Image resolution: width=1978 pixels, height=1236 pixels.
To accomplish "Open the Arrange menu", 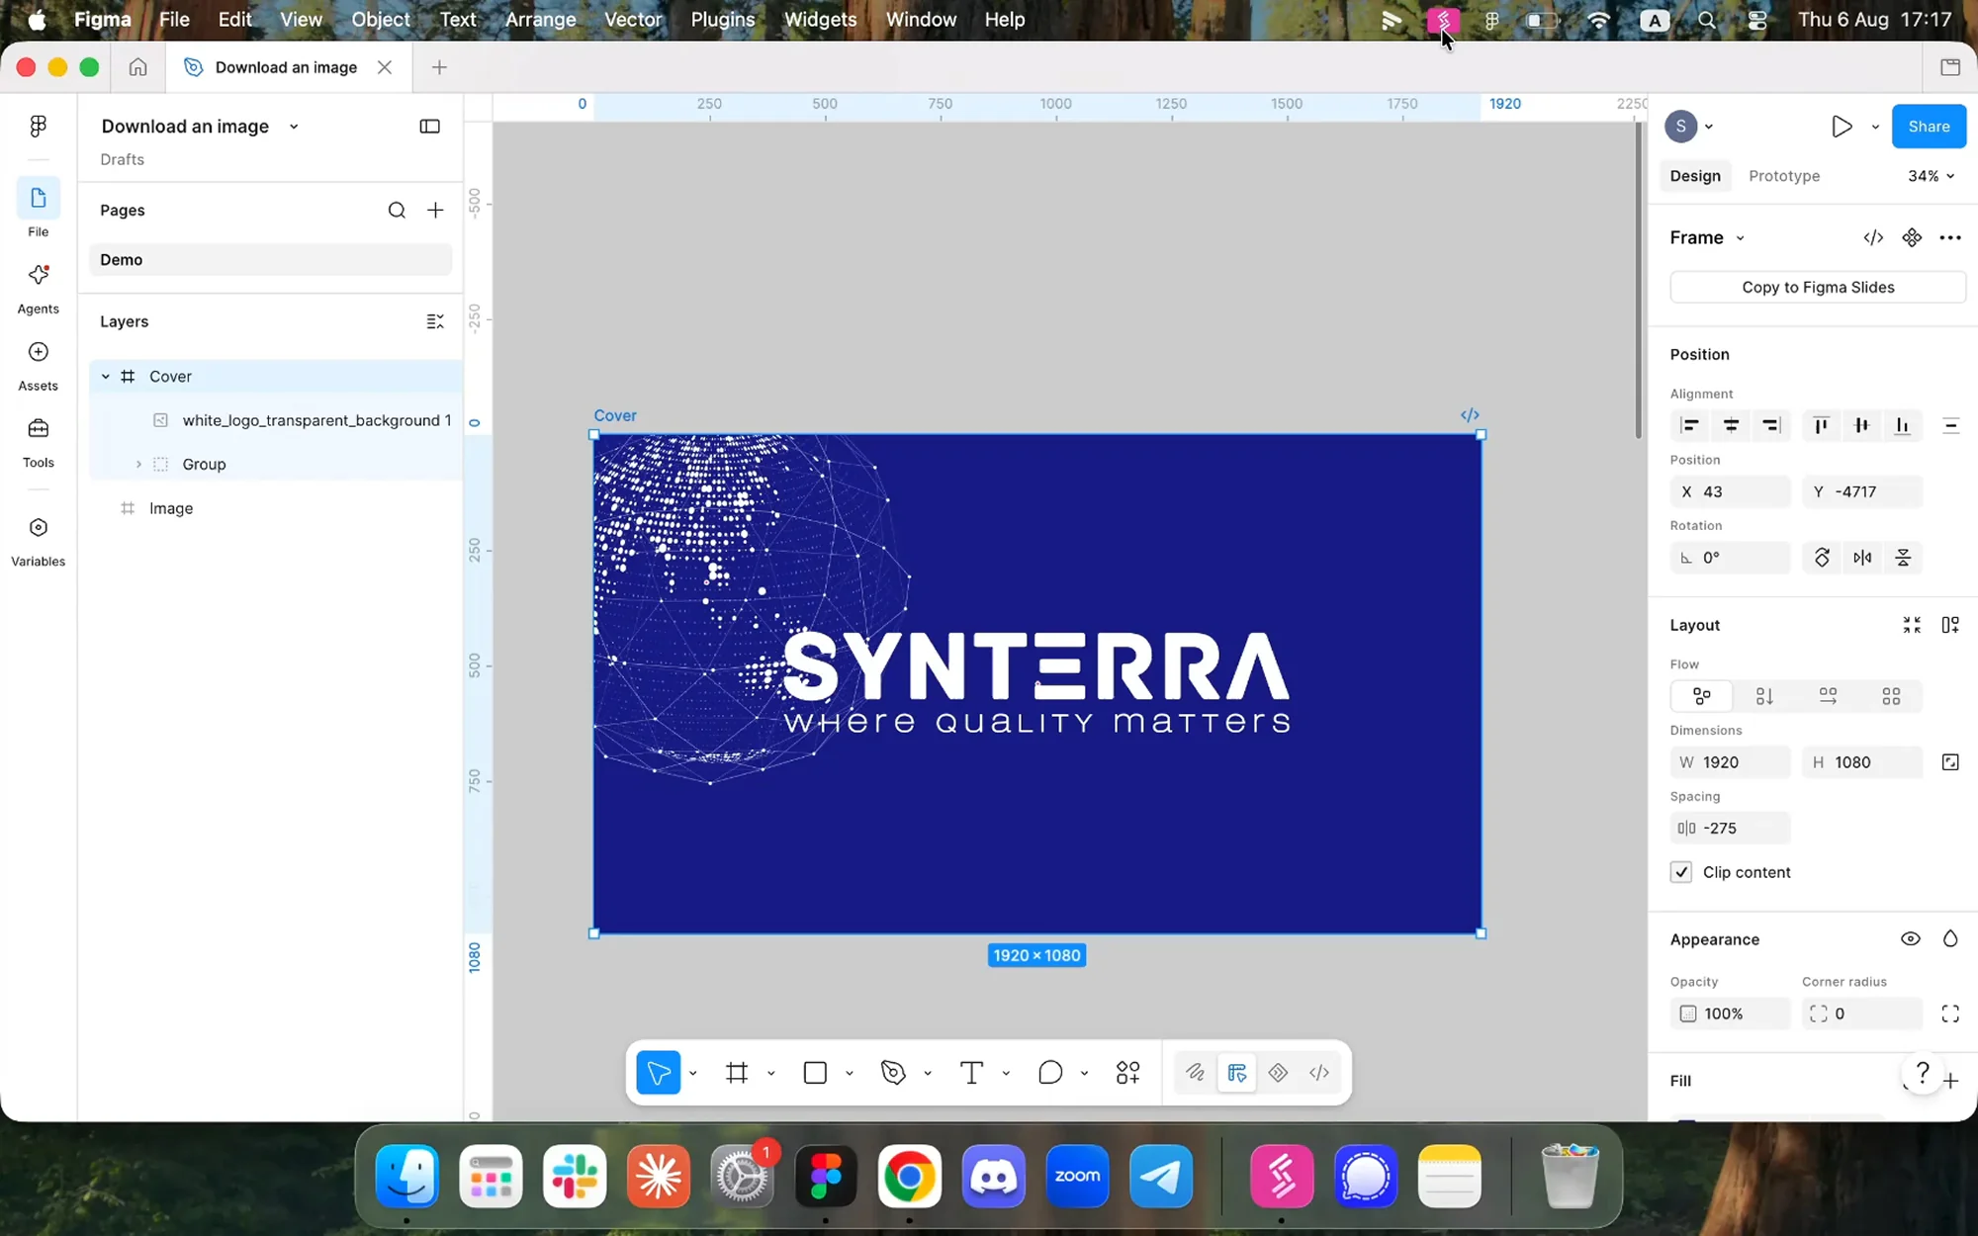I will (x=540, y=20).
